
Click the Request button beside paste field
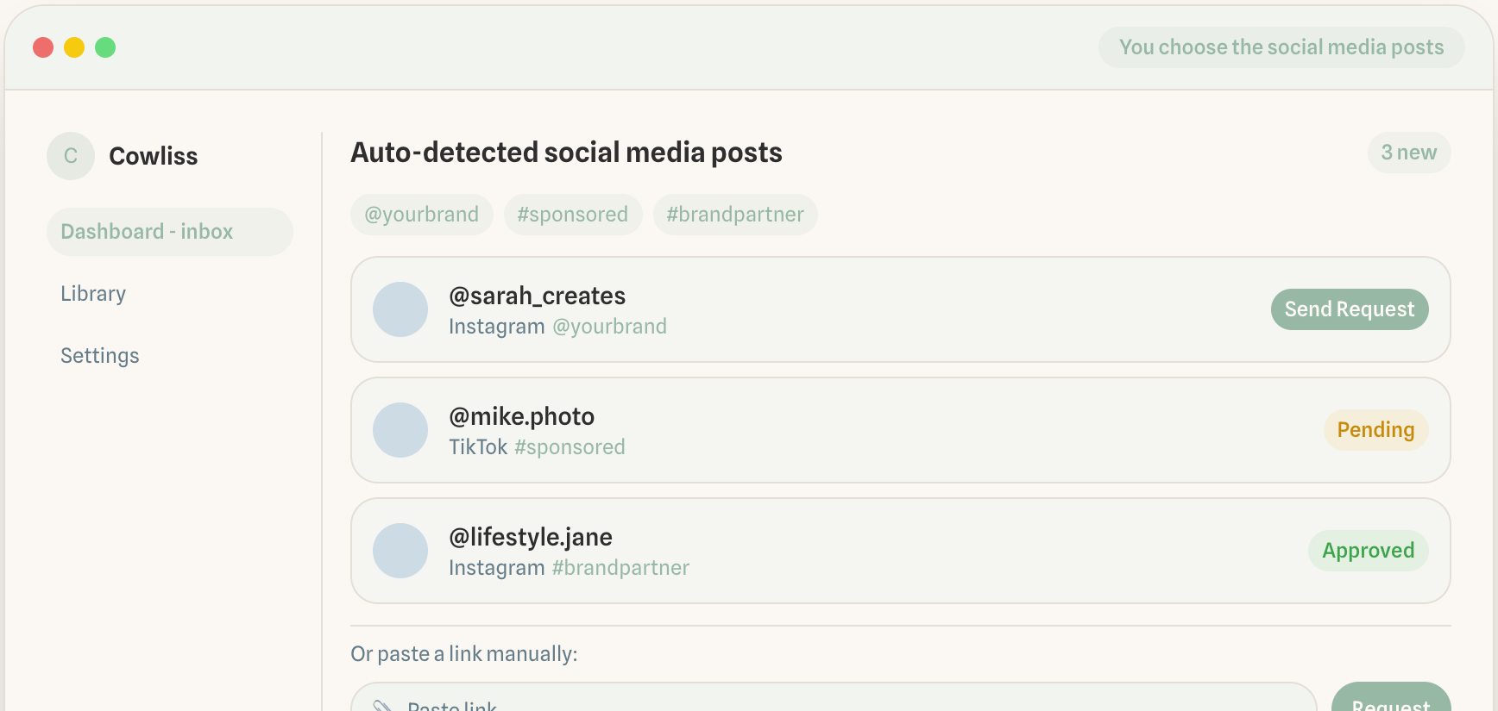tap(1390, 702)
